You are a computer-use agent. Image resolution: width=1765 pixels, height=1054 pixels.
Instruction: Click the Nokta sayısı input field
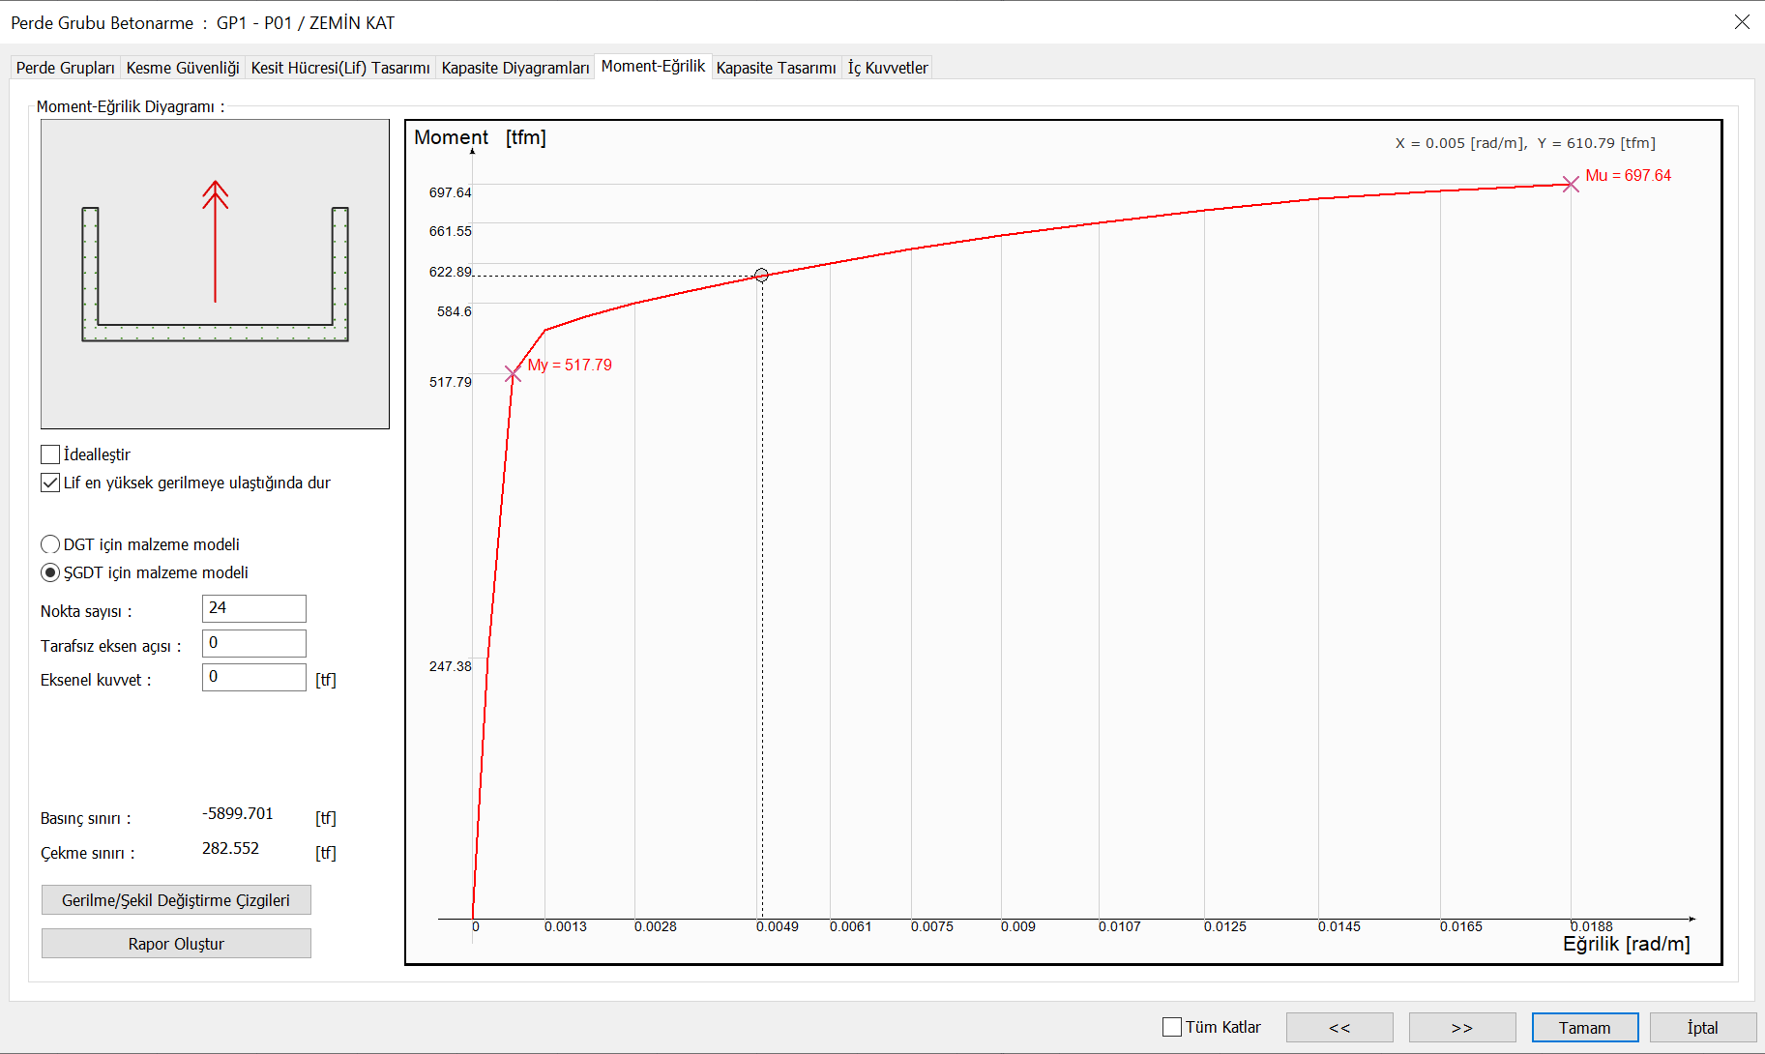click(x=254, y=608)
